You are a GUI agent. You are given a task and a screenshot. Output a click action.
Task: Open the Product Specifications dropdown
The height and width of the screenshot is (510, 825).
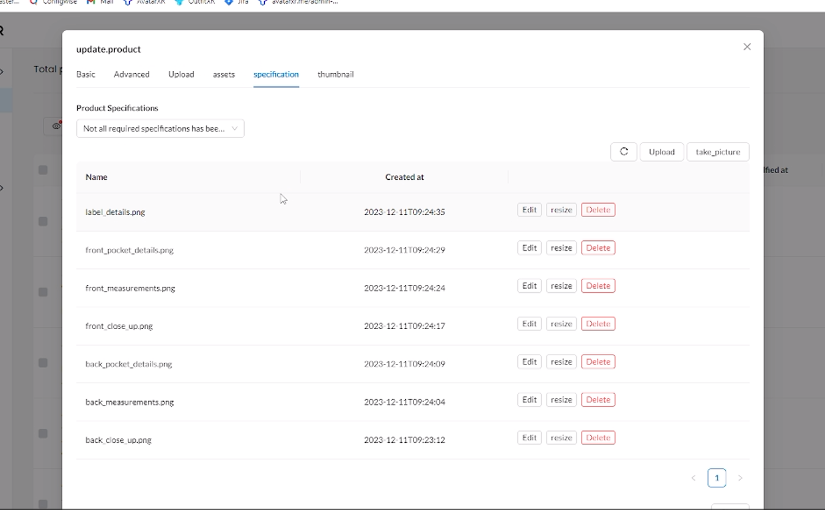(160, 128)
